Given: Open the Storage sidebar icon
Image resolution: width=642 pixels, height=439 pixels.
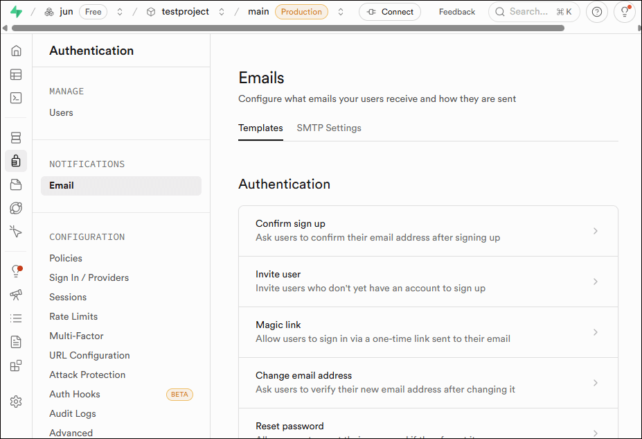Looking at the screenshot, I should 16,184.
